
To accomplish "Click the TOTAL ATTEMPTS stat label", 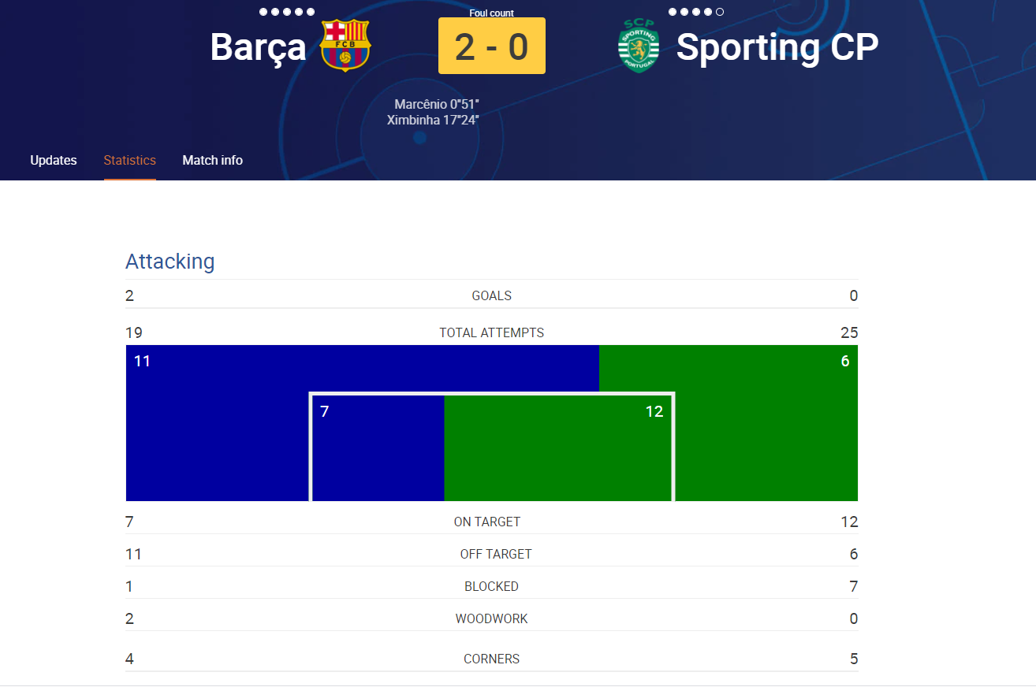I will [x=492, y=332].
